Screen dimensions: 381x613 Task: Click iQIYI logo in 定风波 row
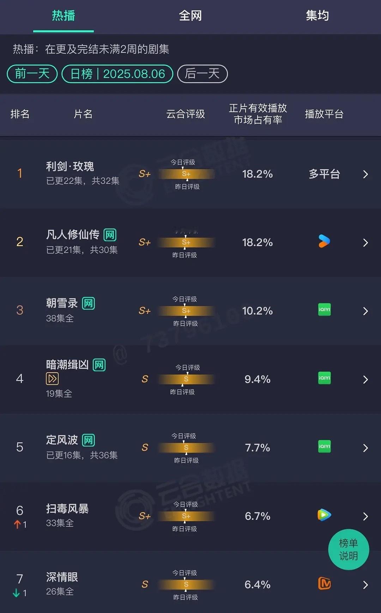coord(324,447)
